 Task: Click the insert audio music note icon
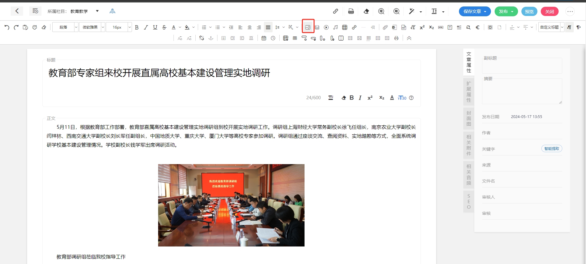coord(335,27)
